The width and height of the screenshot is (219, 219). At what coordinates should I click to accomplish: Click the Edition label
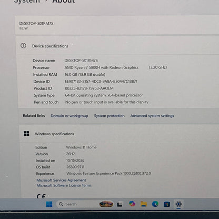click(x=42, y=147)
